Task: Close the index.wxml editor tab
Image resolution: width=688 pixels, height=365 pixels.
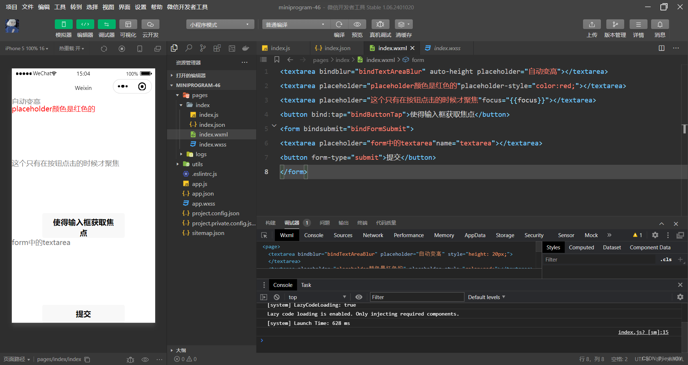Action: [x=412, y=48]
